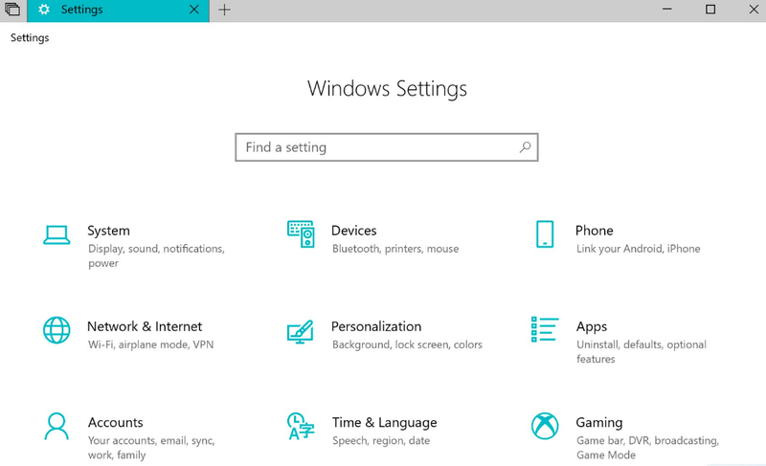
Task: Click 'Display, sound, notifications, power' description
Action: pos(156,255)
